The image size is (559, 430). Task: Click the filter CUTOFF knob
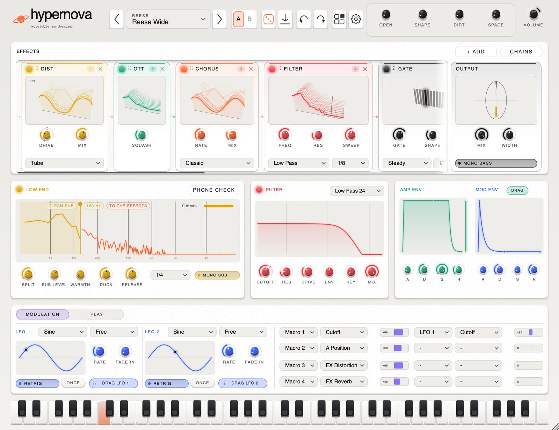click(x=266, y=271)
